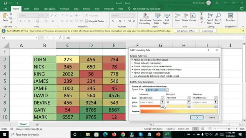Screen dimensions: 246x138
Task: Toggle Bold formatting
Action: point(20,21)
